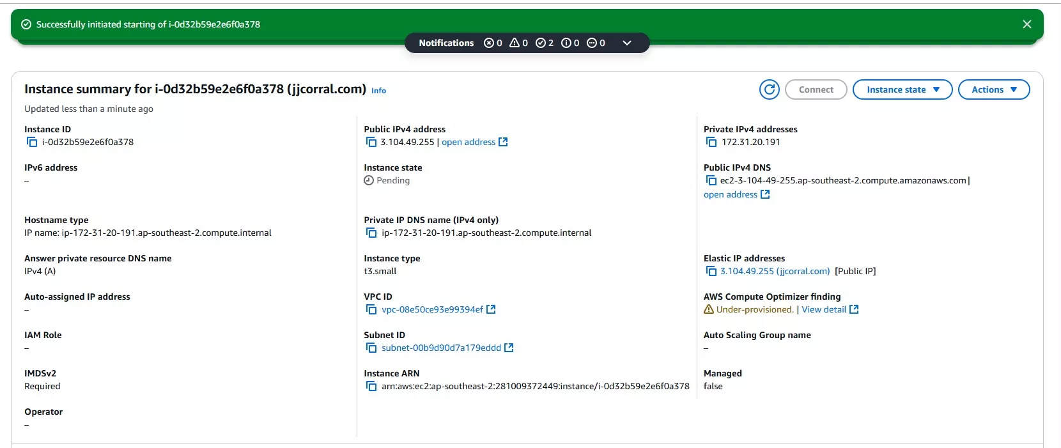
Task: Open the vpc-08e50ce93e99394ef link
Action: [432, 310]
